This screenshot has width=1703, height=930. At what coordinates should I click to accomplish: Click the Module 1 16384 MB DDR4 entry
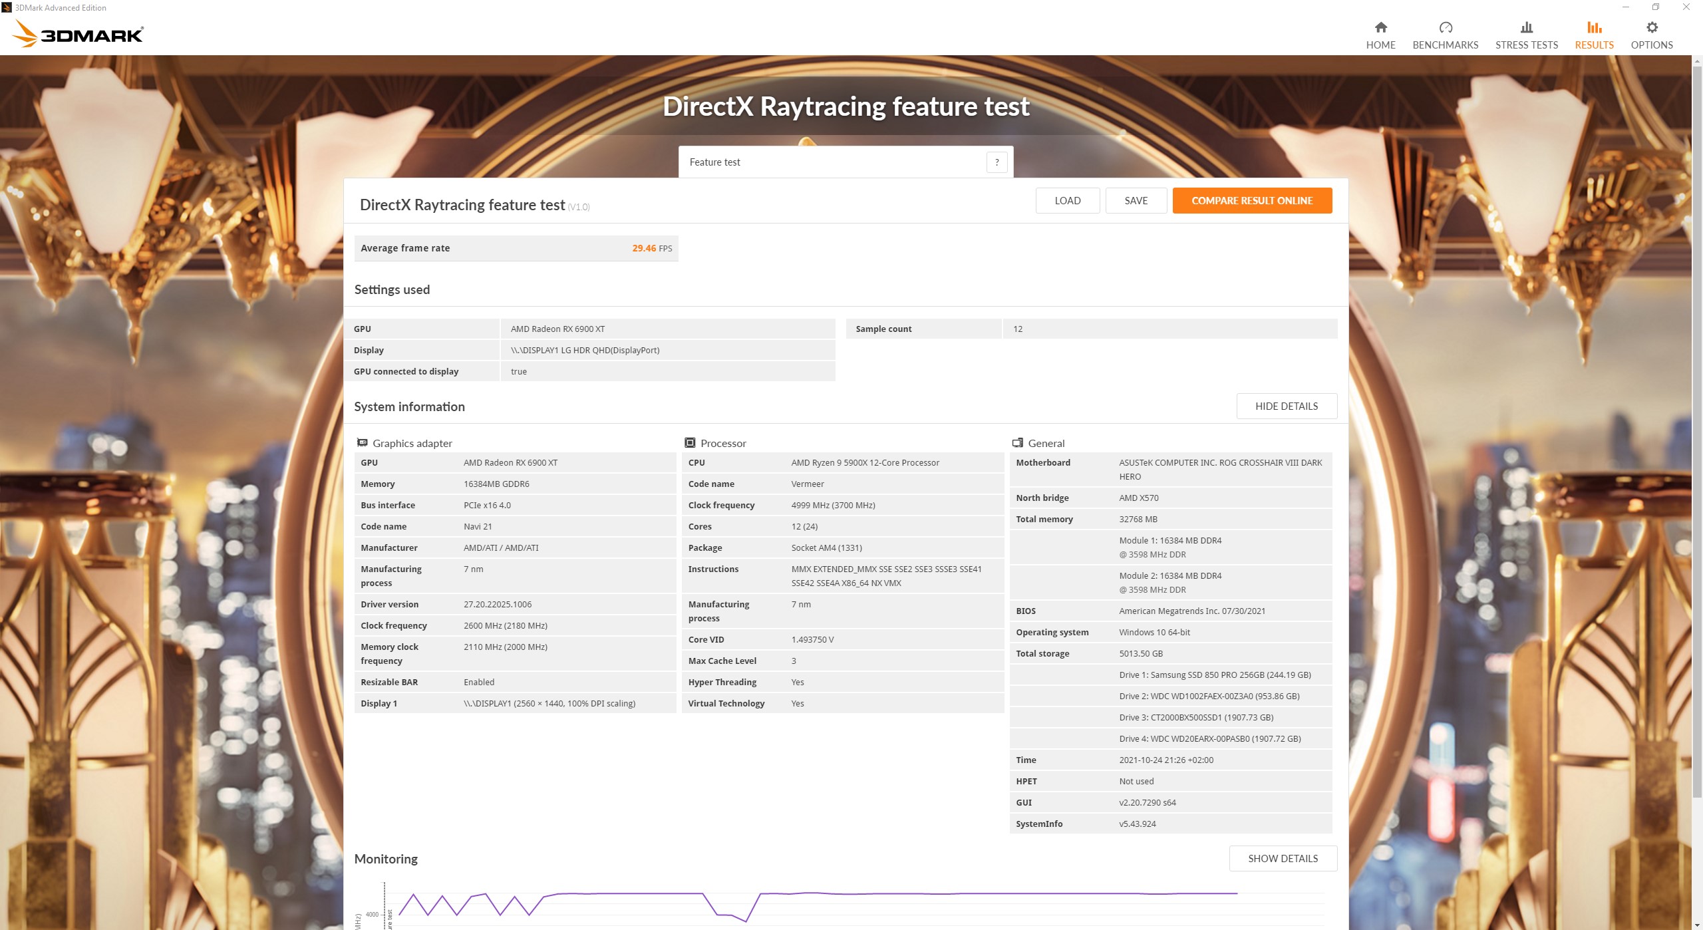[1170, 547]
